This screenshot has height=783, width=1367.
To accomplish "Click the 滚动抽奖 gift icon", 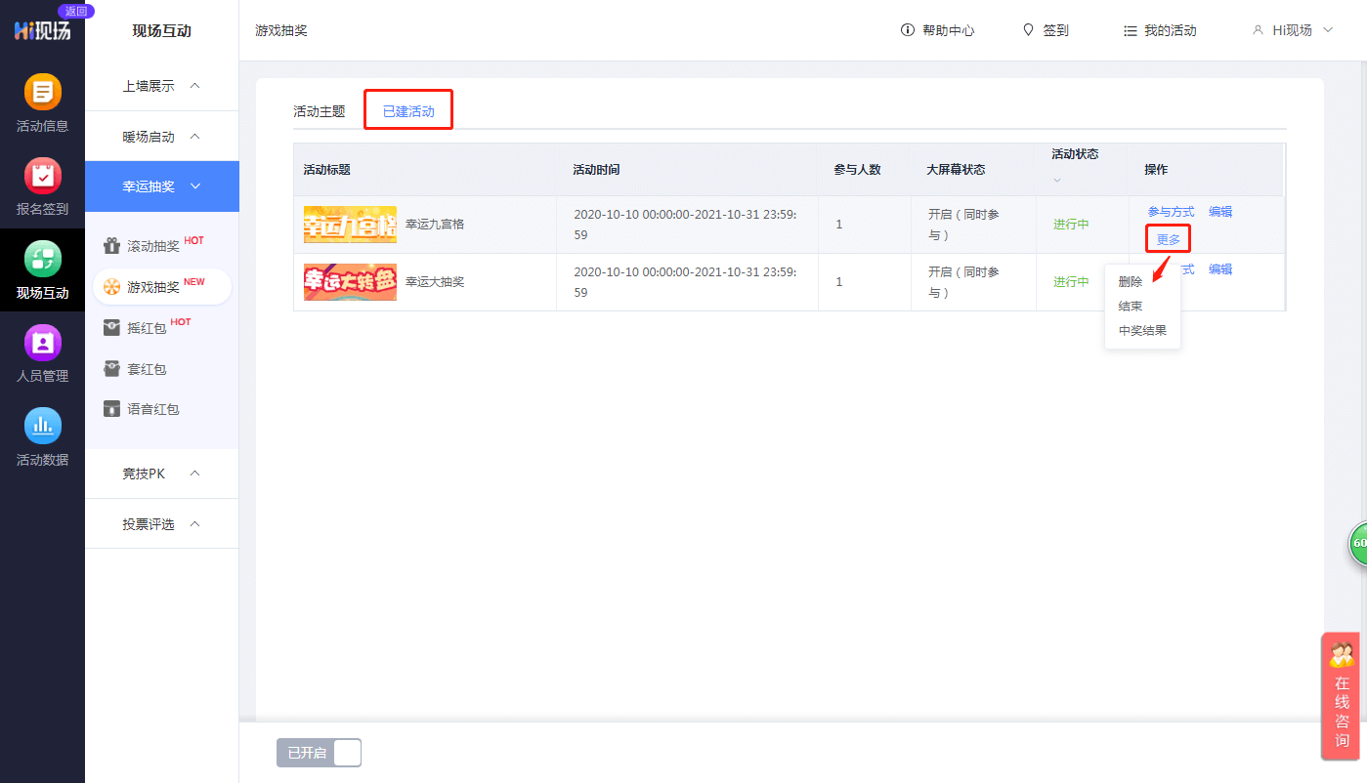I will [112, 246].
